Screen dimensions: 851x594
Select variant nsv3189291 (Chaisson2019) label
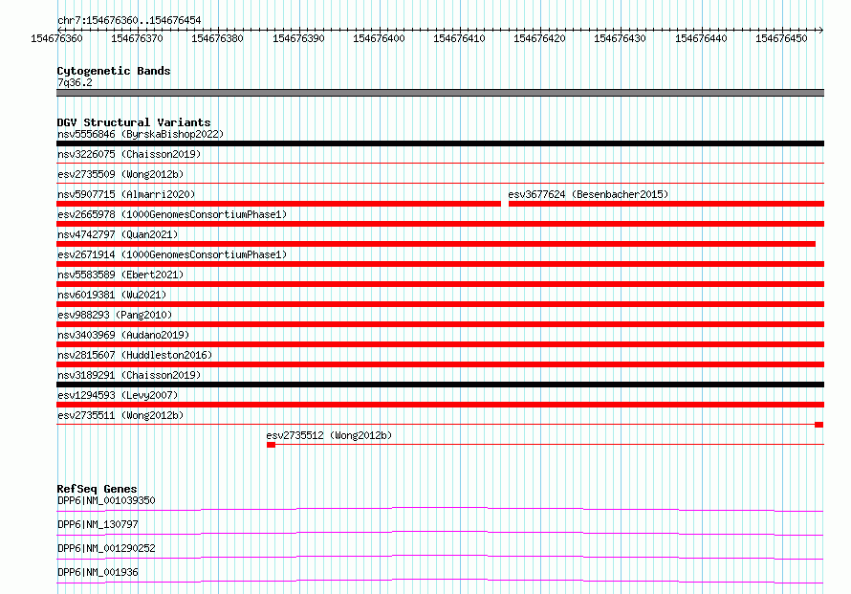tap(129, 375)
